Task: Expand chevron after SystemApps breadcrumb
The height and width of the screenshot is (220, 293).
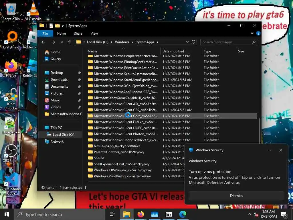Action: [157, 42]
